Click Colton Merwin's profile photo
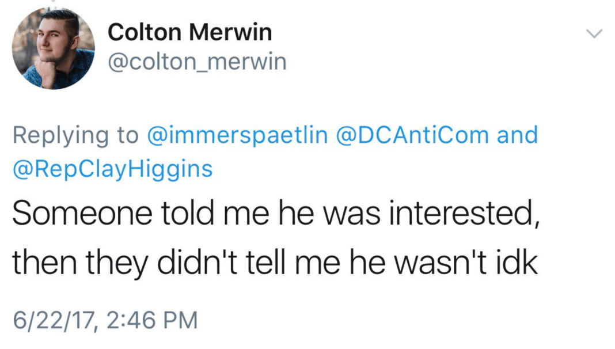 pos(54,48)
